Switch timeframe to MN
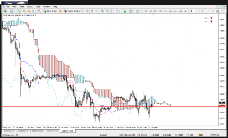The height and width of the screenshot is (138, 228). click(185, 11)
